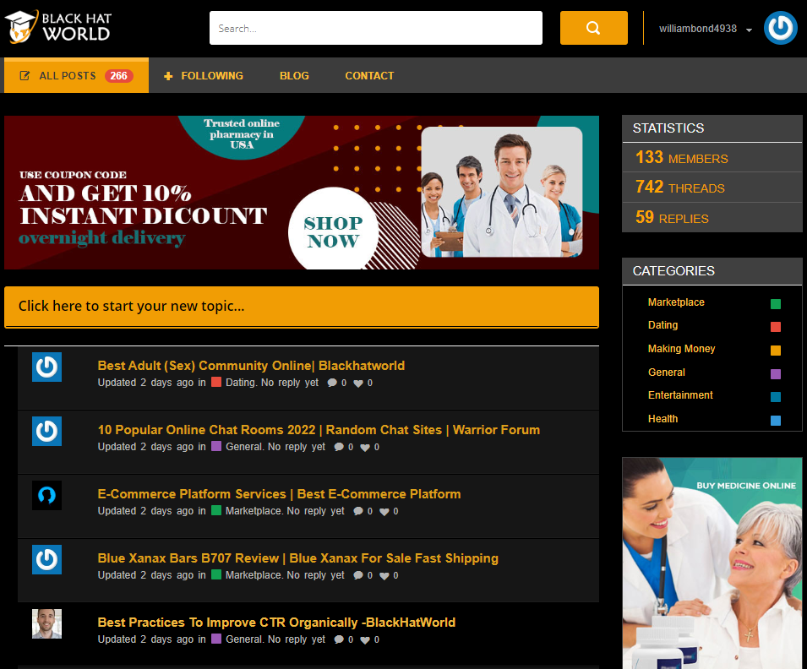This screenshot has height=669, width=807.
Task: Click the Buy Medicine Online sidebar ad
Action: pyautogui.click(x=712, y=563)
